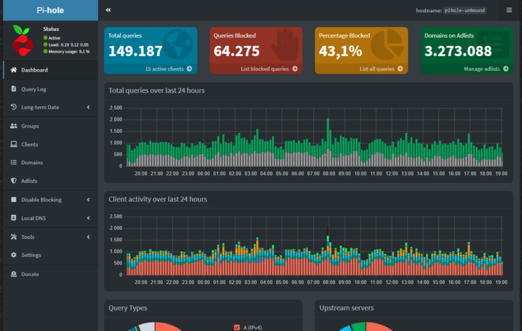Screen dimensions: 522x331
Task: Click the 08:00 peak bar in Total queries chart
Action: [328, 142]
